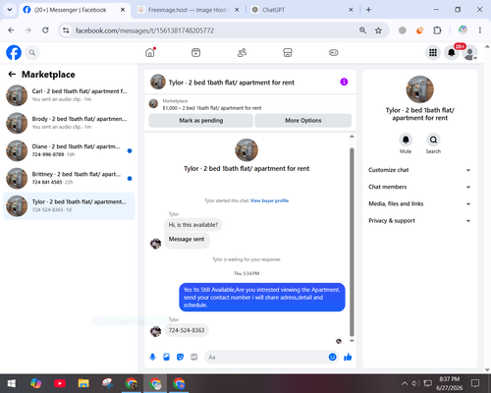The height and width of the screenshot is (393, 491).
Task: Click back arrow next to Marketplace
Action: [x=12, y=75]
